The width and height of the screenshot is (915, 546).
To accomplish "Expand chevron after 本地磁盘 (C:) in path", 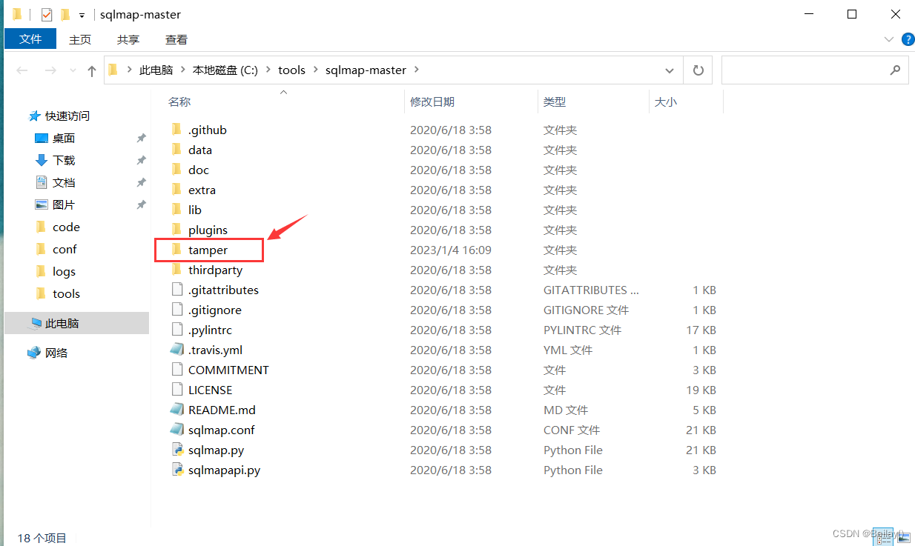I will click(268, 70).
